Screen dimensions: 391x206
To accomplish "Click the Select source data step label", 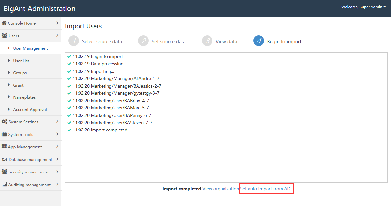I will 102,42.
